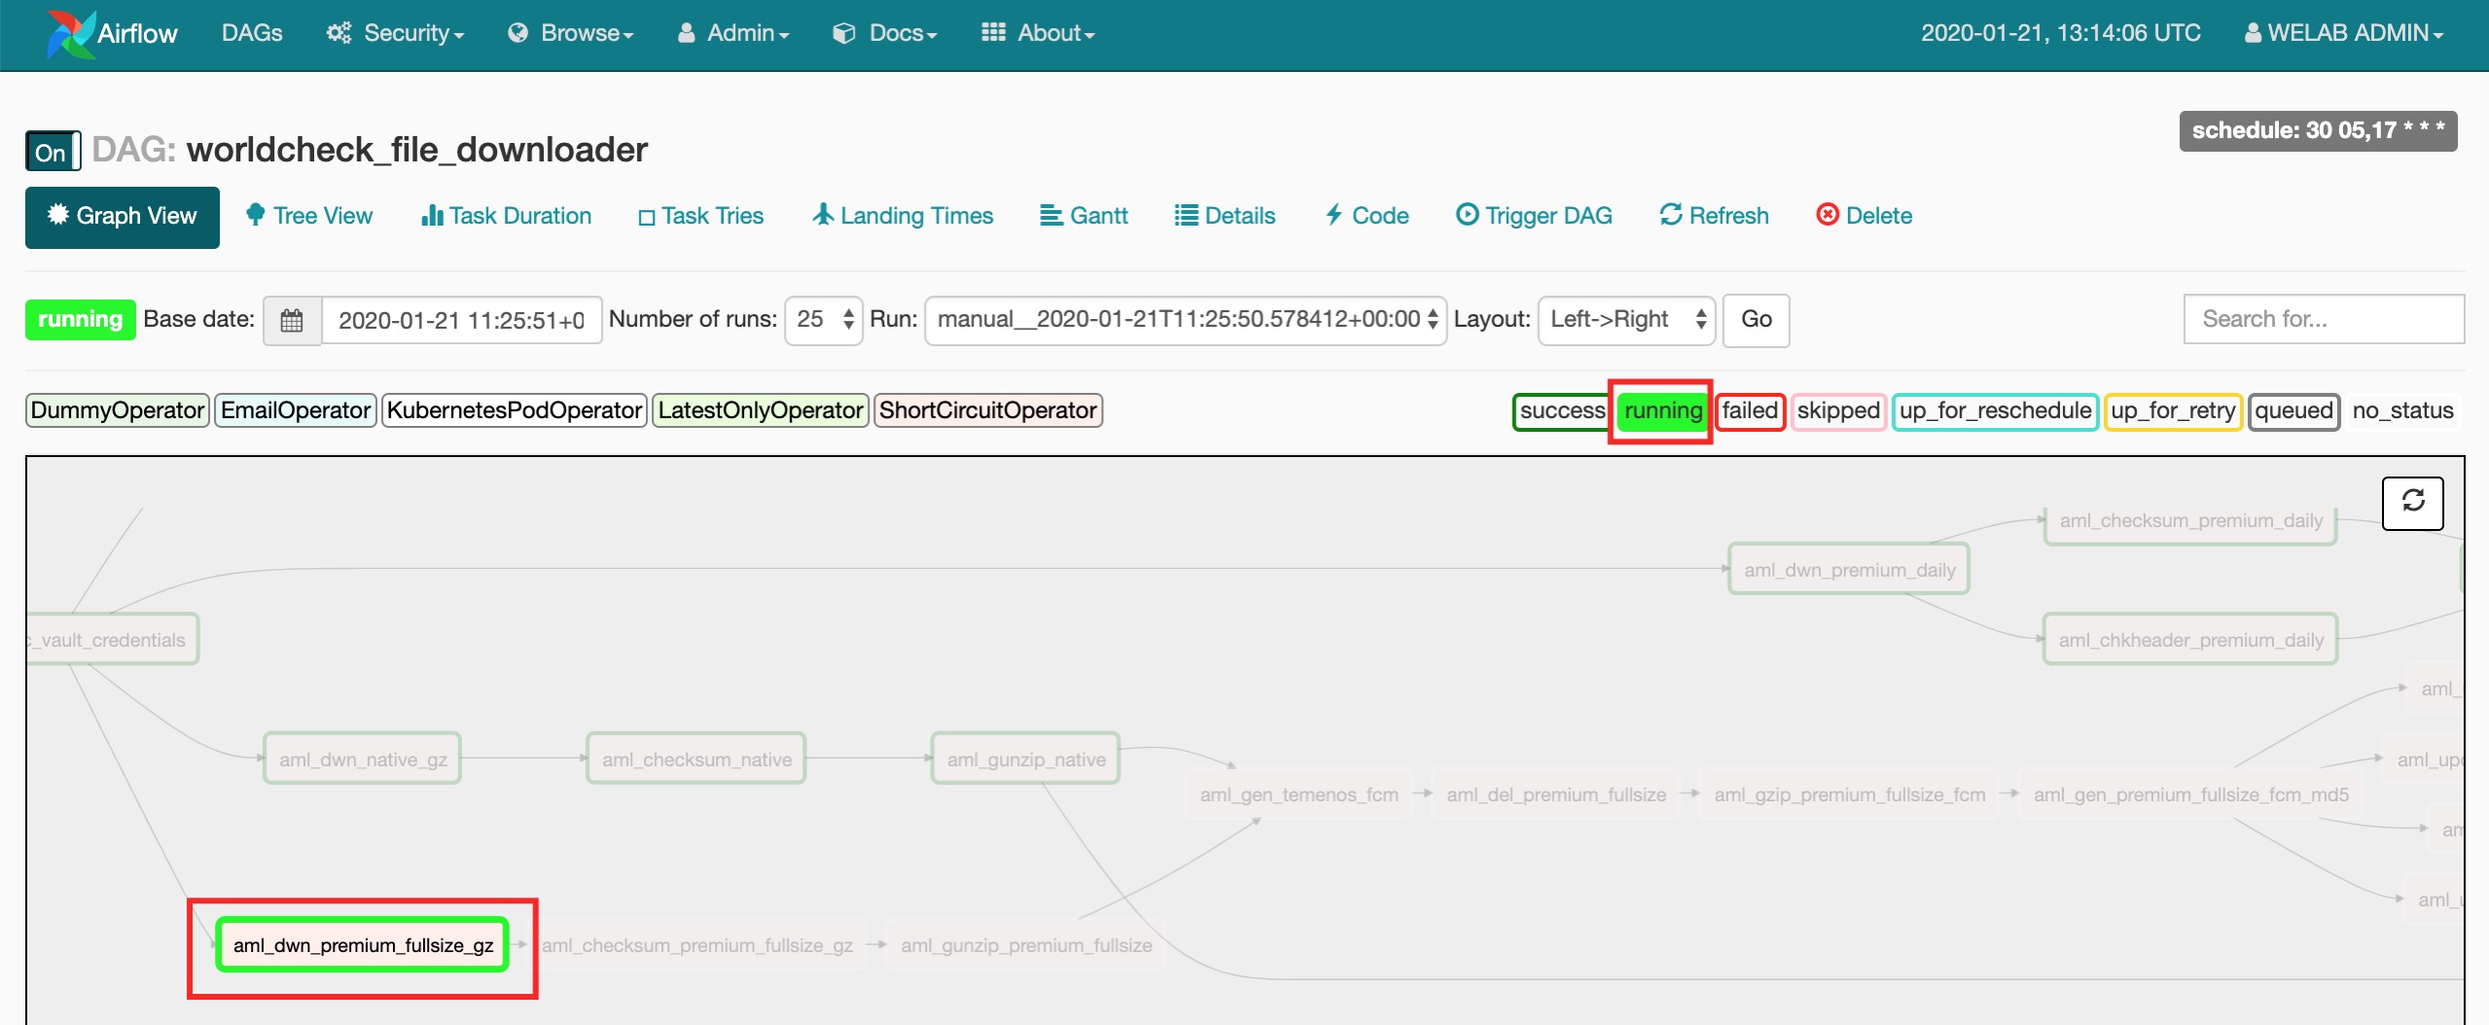Viewport: 2489px width, 1025px height.
Task: Open the Number of runs dropdown
Action: tap(824, 320)
